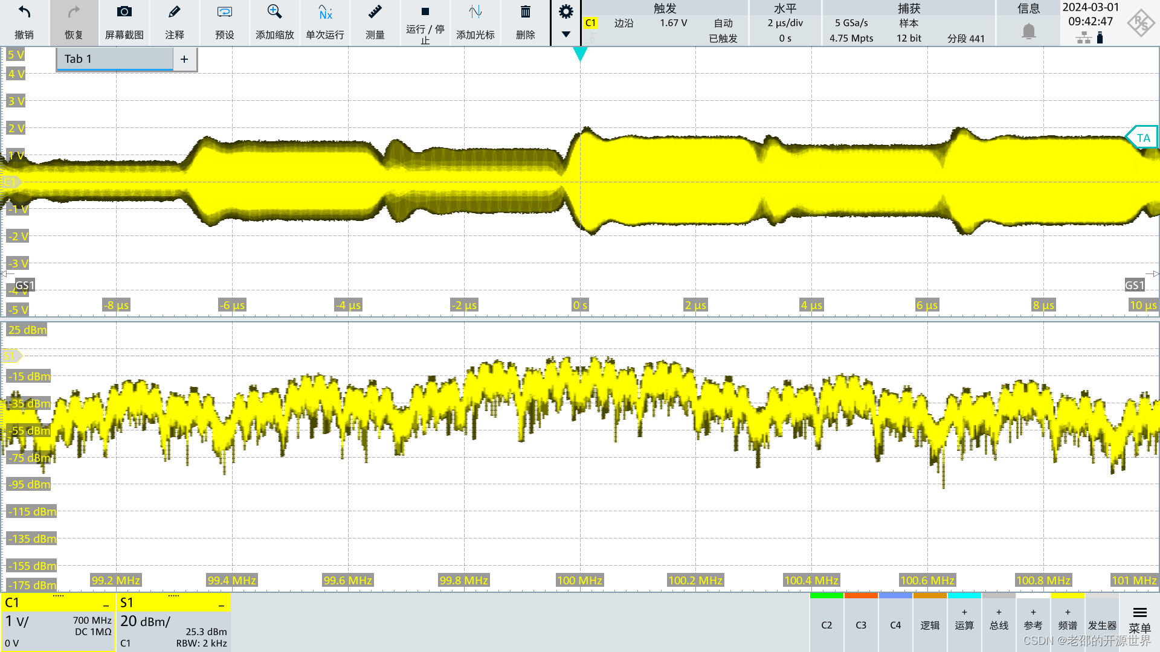
Task: Toggle channel C2 on
Action: click(x=826, y=625)
